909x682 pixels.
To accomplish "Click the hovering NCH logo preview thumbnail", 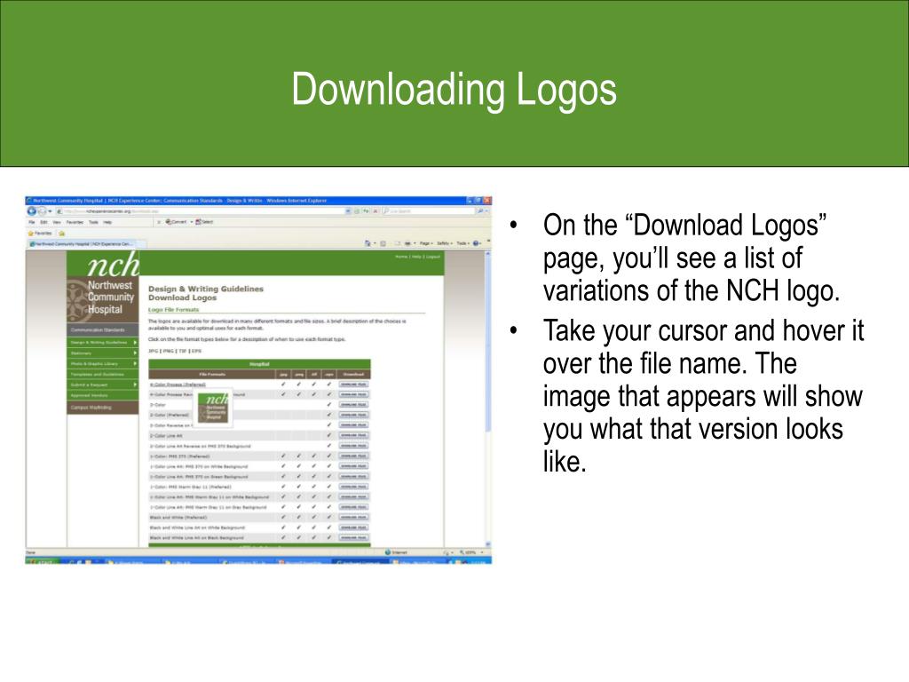I will coord(213,407).
